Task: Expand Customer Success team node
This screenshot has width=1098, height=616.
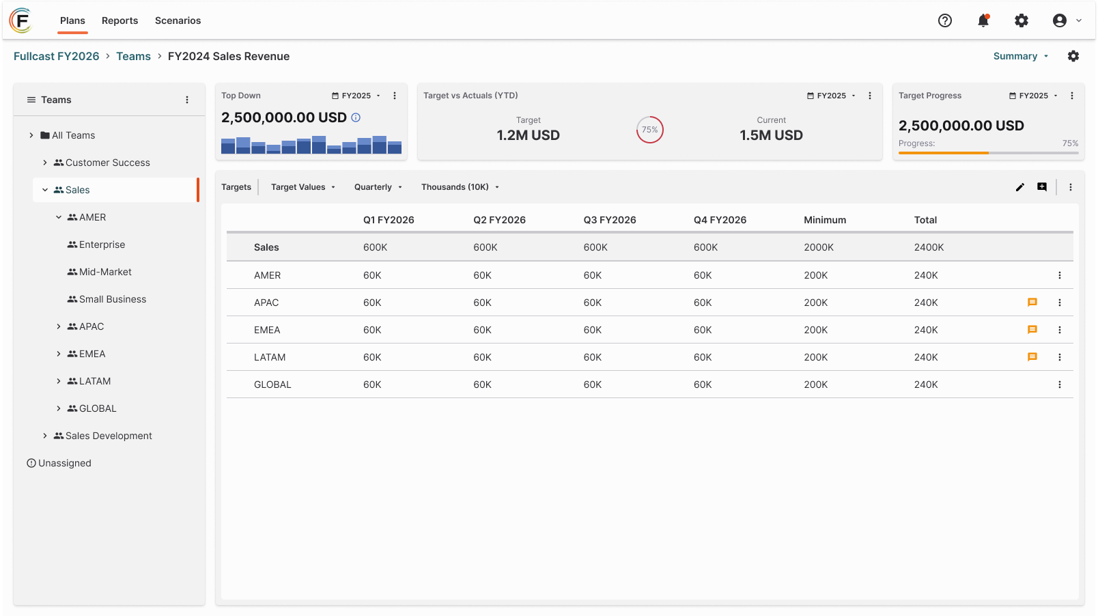Action: click(45, 163)
